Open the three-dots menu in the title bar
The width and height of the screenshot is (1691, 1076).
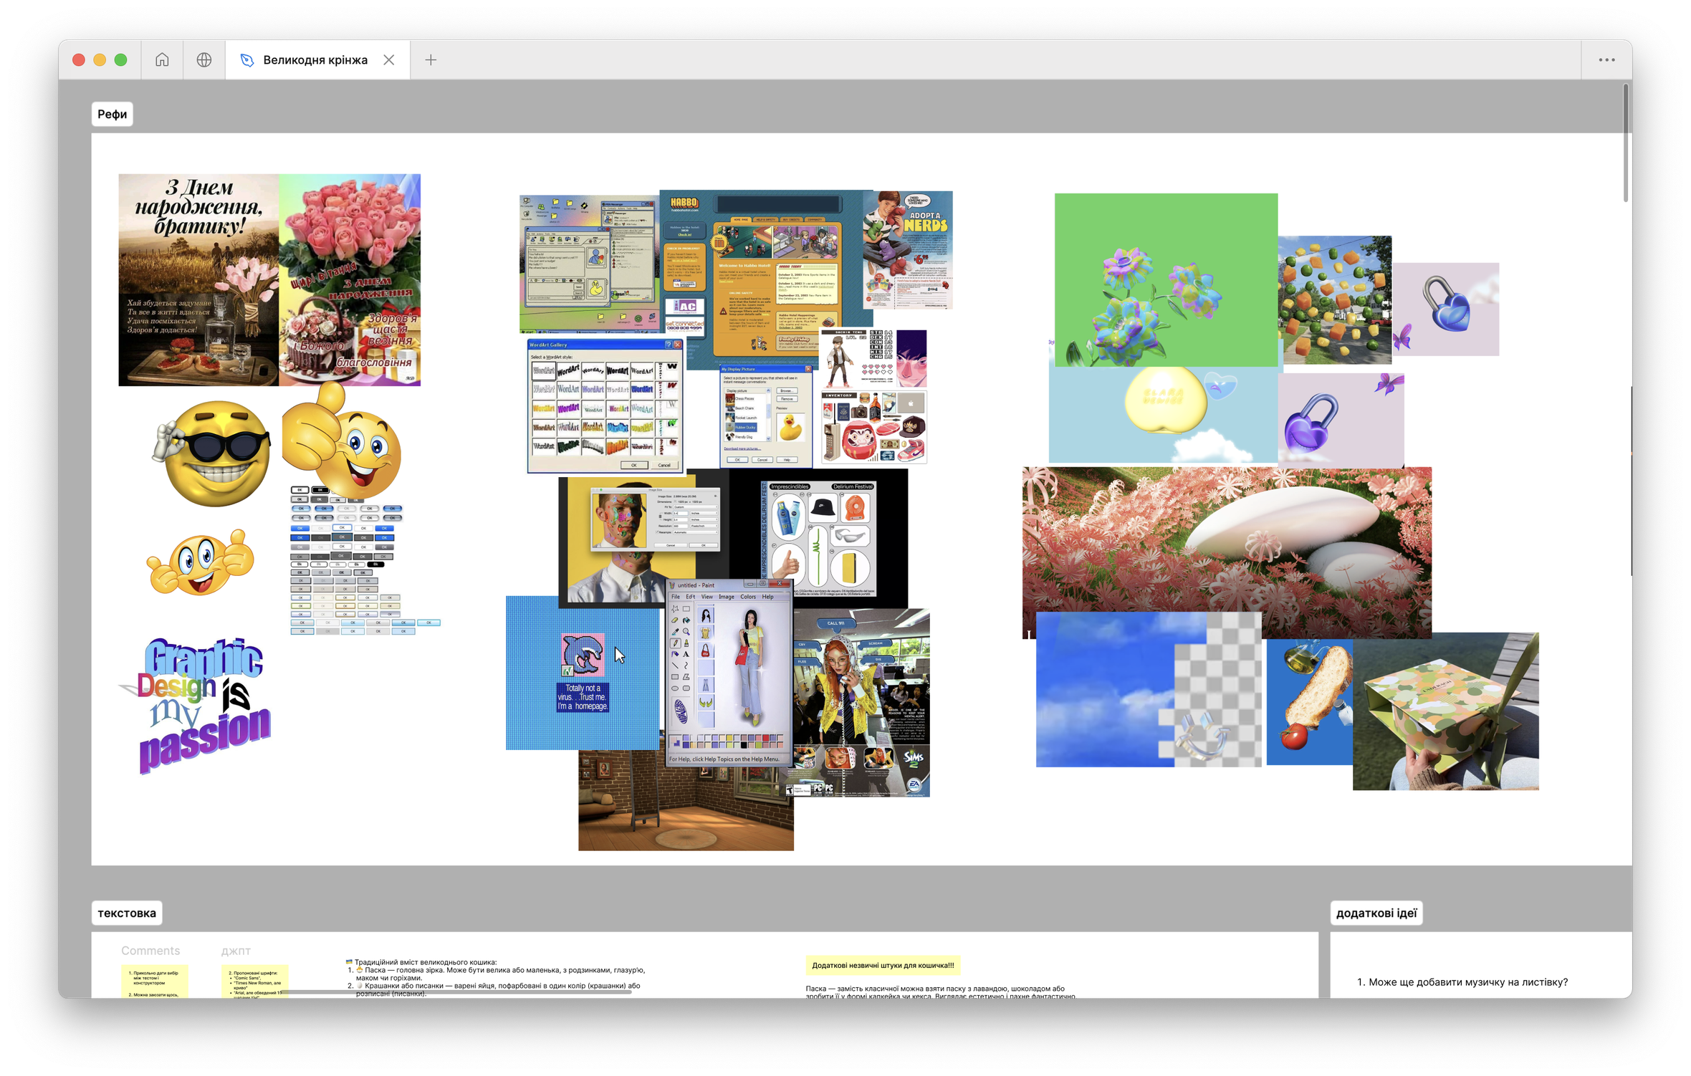point(1606,59)
